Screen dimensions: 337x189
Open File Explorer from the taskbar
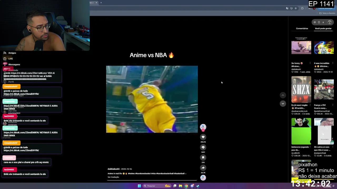tap(180, 186)
